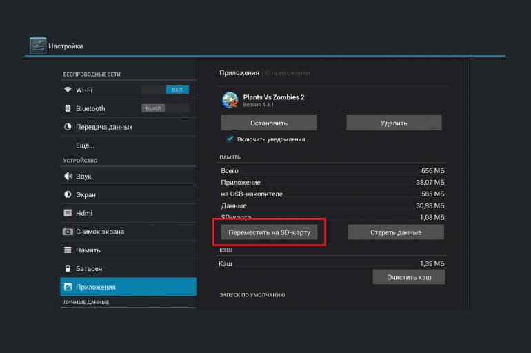The width and height of the screenshot is (531, 353).
Task: Click О приложении breadcrumb
Action: pyautogui.click(x=288, y=73)
